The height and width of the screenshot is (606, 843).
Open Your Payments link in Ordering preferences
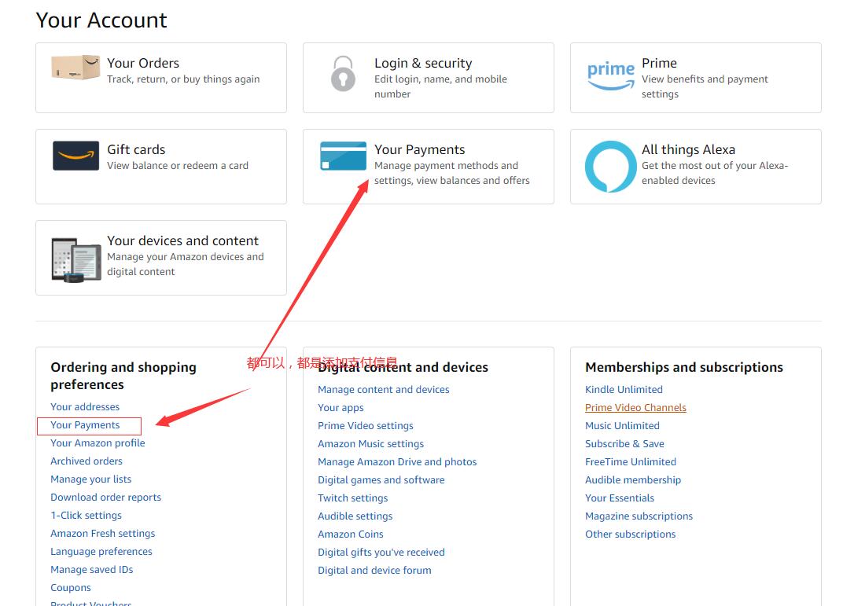pos(85,425)
